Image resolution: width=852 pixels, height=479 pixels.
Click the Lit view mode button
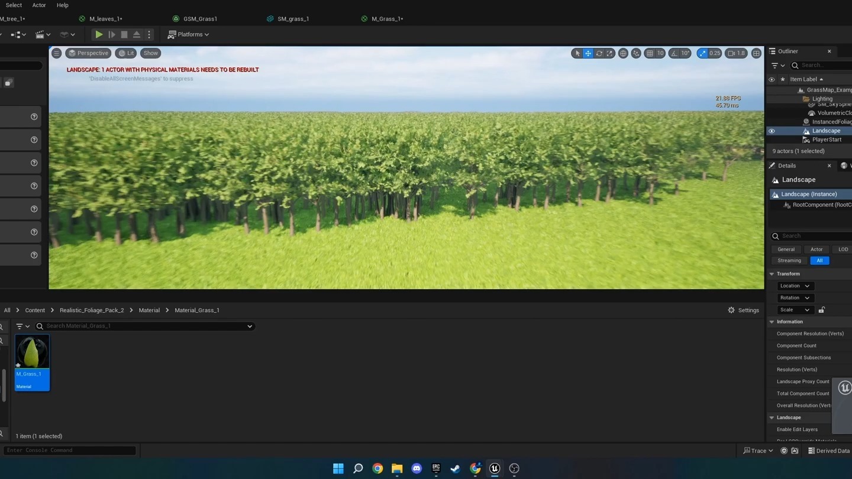pyautogui.click(x=125, y=53)
